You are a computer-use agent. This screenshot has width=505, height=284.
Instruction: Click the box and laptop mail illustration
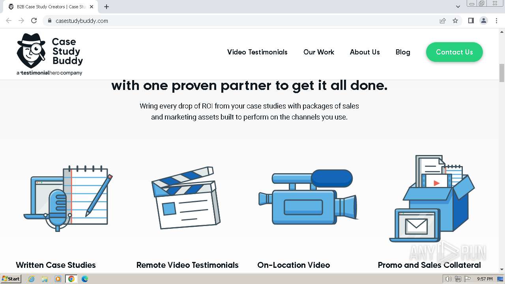[432, 198]
